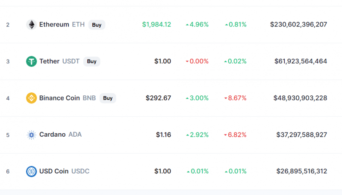The width and height of the screenshot is (342, 195).
Task: Click Binance Coin's red 8.67% change
Action: click(236, 98)
